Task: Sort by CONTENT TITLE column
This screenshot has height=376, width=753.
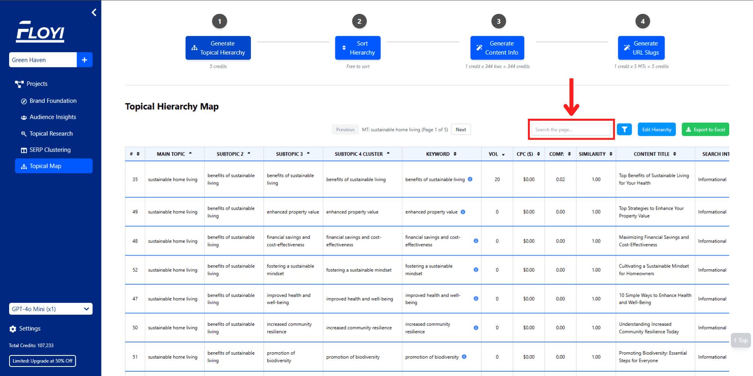Action: [655, 154]
